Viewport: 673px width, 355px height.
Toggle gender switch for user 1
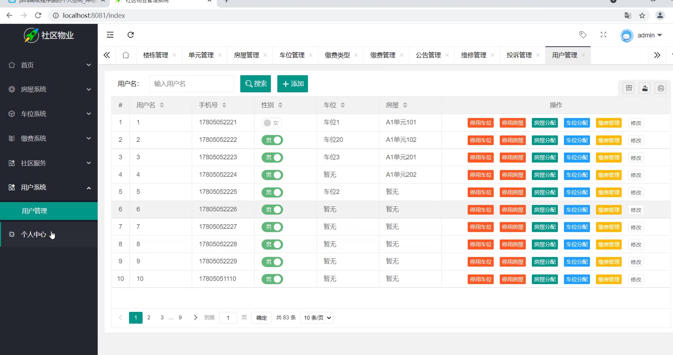tap(272, 123)
